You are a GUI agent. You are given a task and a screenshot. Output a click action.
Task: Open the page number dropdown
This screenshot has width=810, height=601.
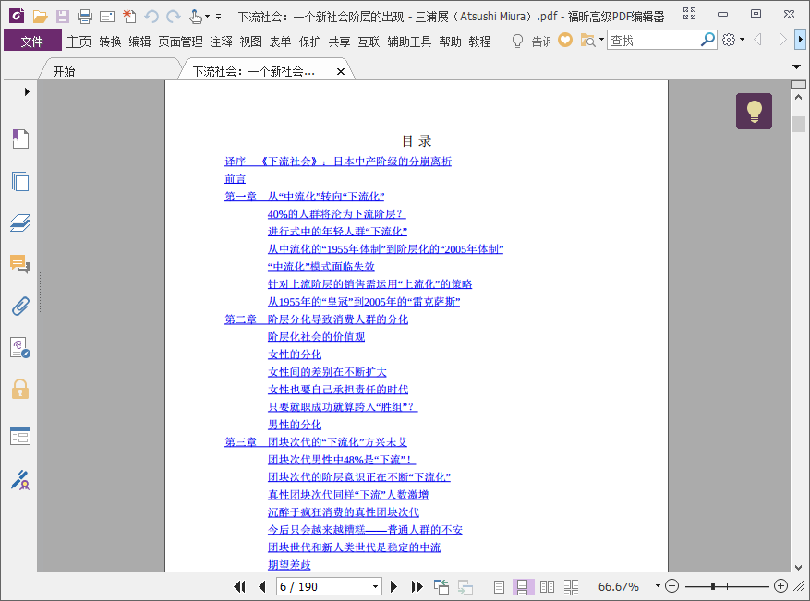(376, 586)
